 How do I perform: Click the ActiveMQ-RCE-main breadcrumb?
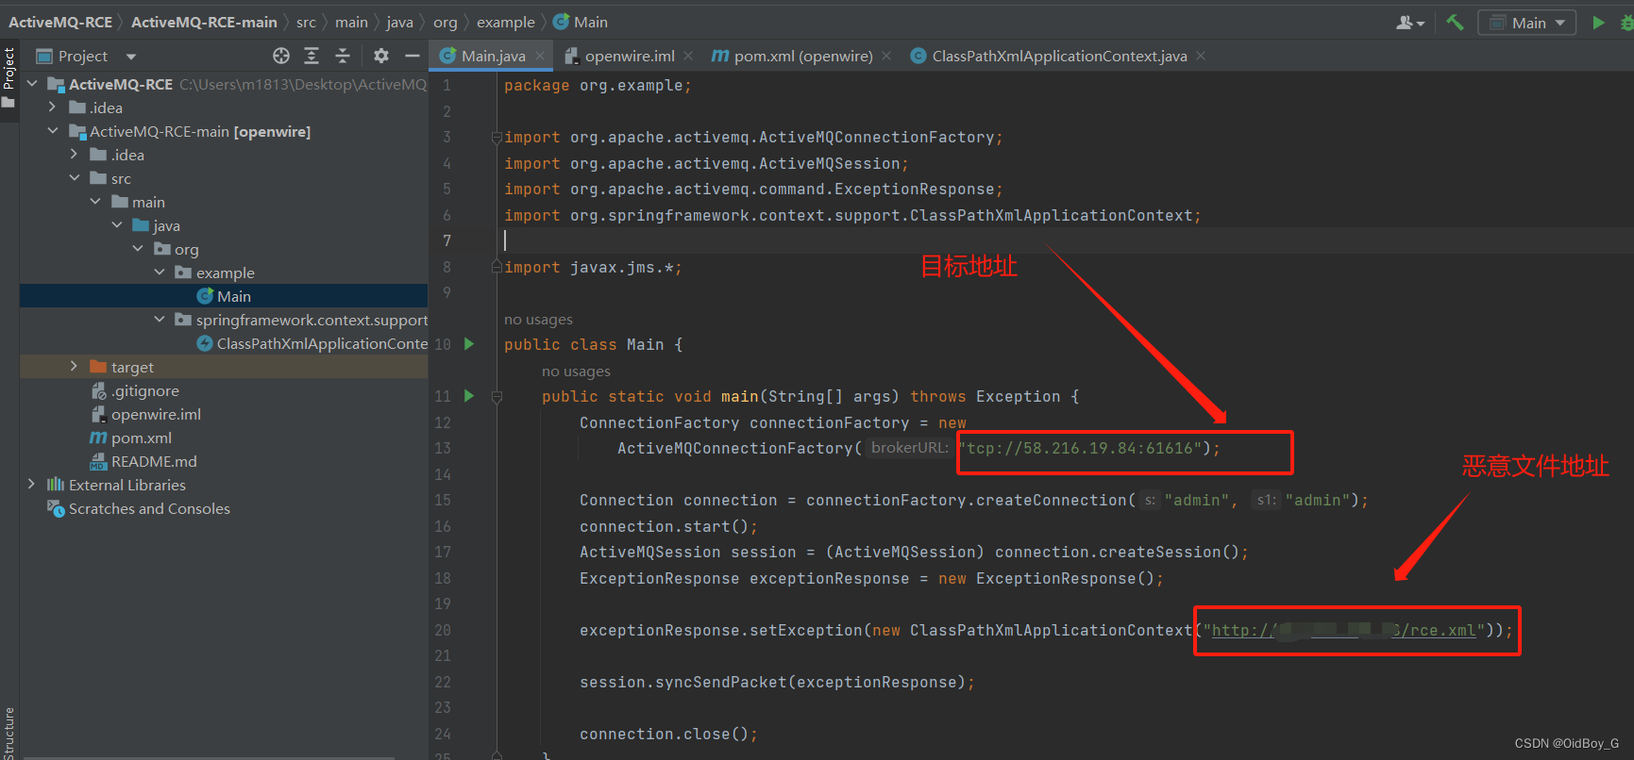pos(204,22)
